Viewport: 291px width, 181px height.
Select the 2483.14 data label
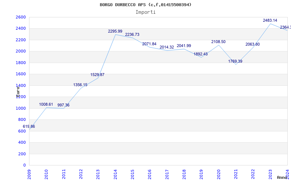click(270, 20)
